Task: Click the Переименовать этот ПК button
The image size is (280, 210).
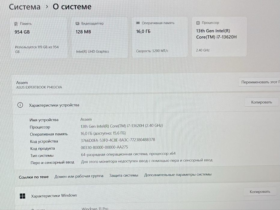Action: [x=259, y=82]
